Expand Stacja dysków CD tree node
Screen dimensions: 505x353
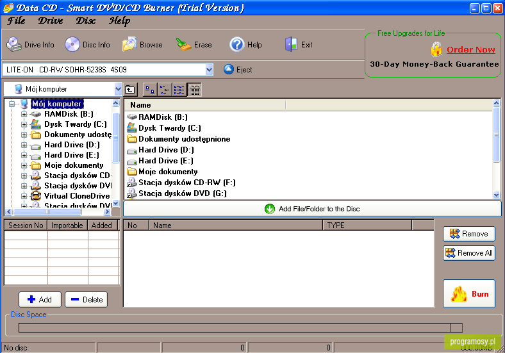click(24, 176)
